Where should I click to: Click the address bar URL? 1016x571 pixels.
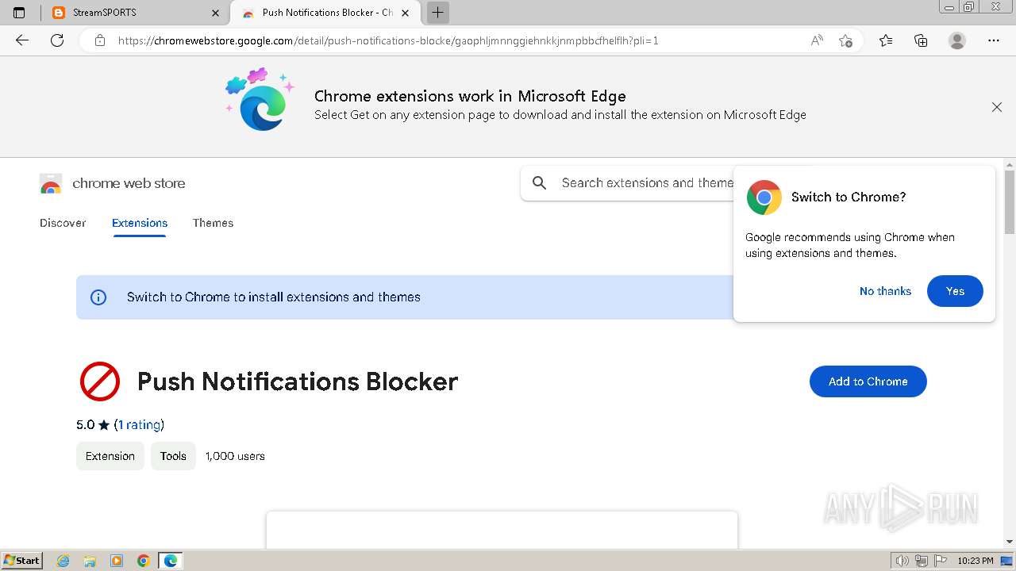388,40
